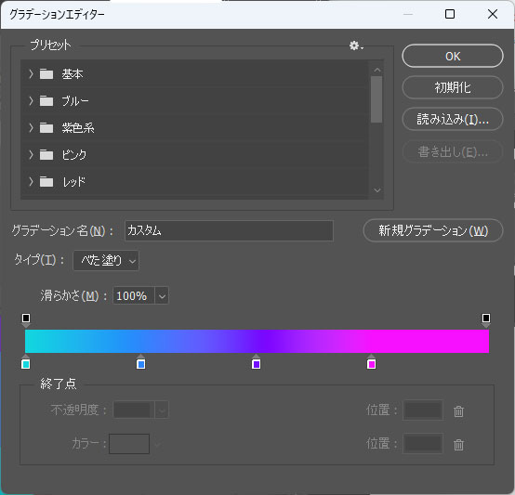
Task: Open the presets gear settings menu
Action: (356, 46)
